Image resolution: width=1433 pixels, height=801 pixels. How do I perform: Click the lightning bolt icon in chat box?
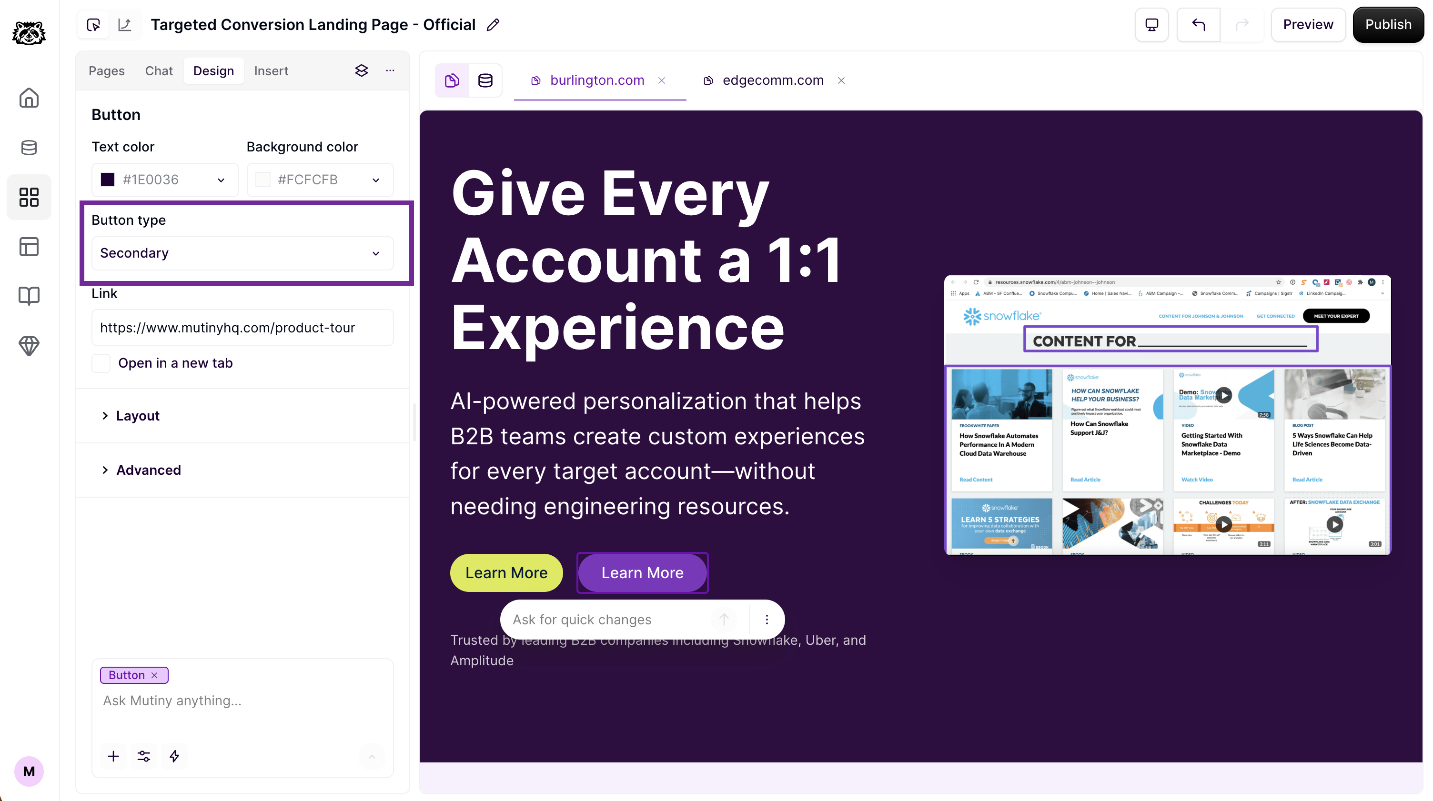pyautogui.click(x=174, y=756)
